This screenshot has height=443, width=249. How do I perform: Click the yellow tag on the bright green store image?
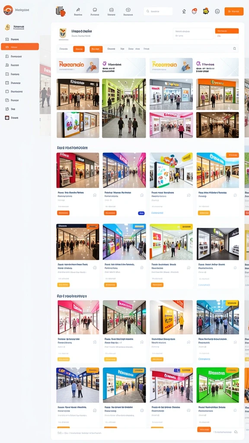coord(233,370)
